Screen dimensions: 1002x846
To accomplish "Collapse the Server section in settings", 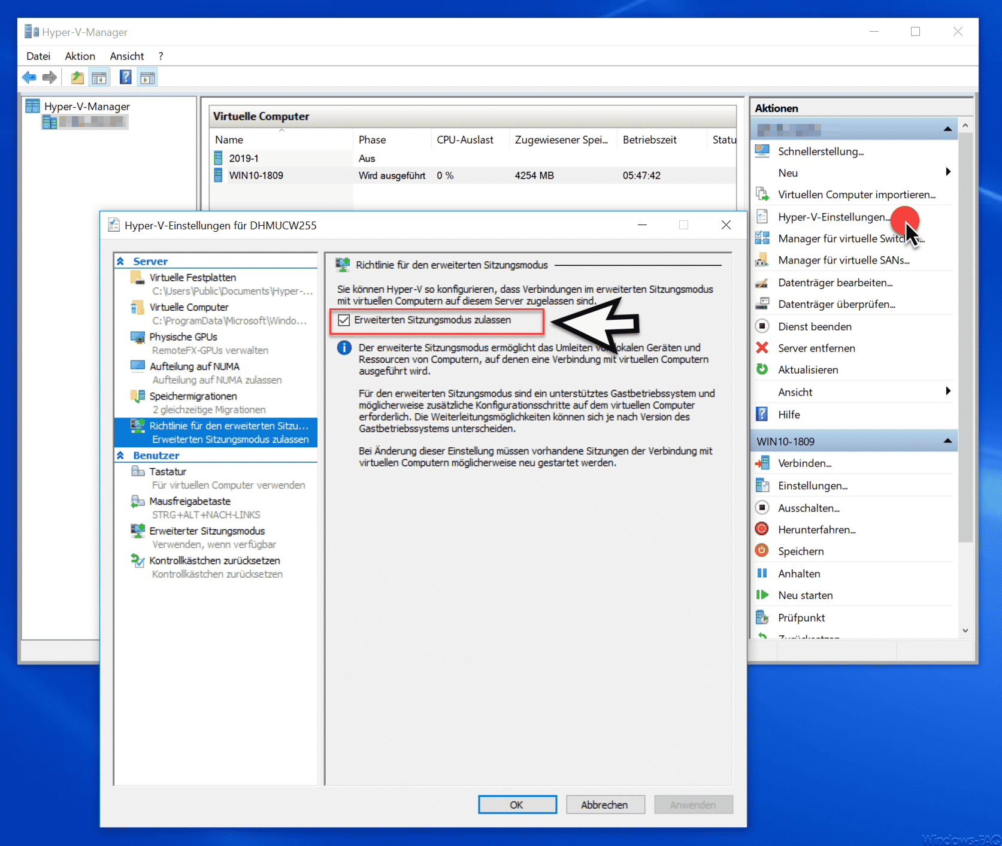I will [120, 261].
